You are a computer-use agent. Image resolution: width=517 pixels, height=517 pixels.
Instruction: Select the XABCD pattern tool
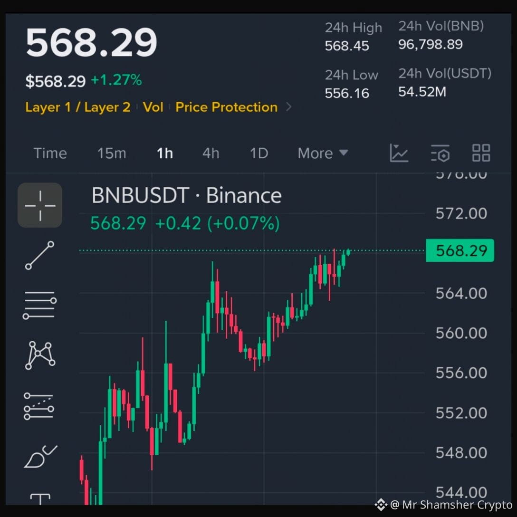coord(40,355)
